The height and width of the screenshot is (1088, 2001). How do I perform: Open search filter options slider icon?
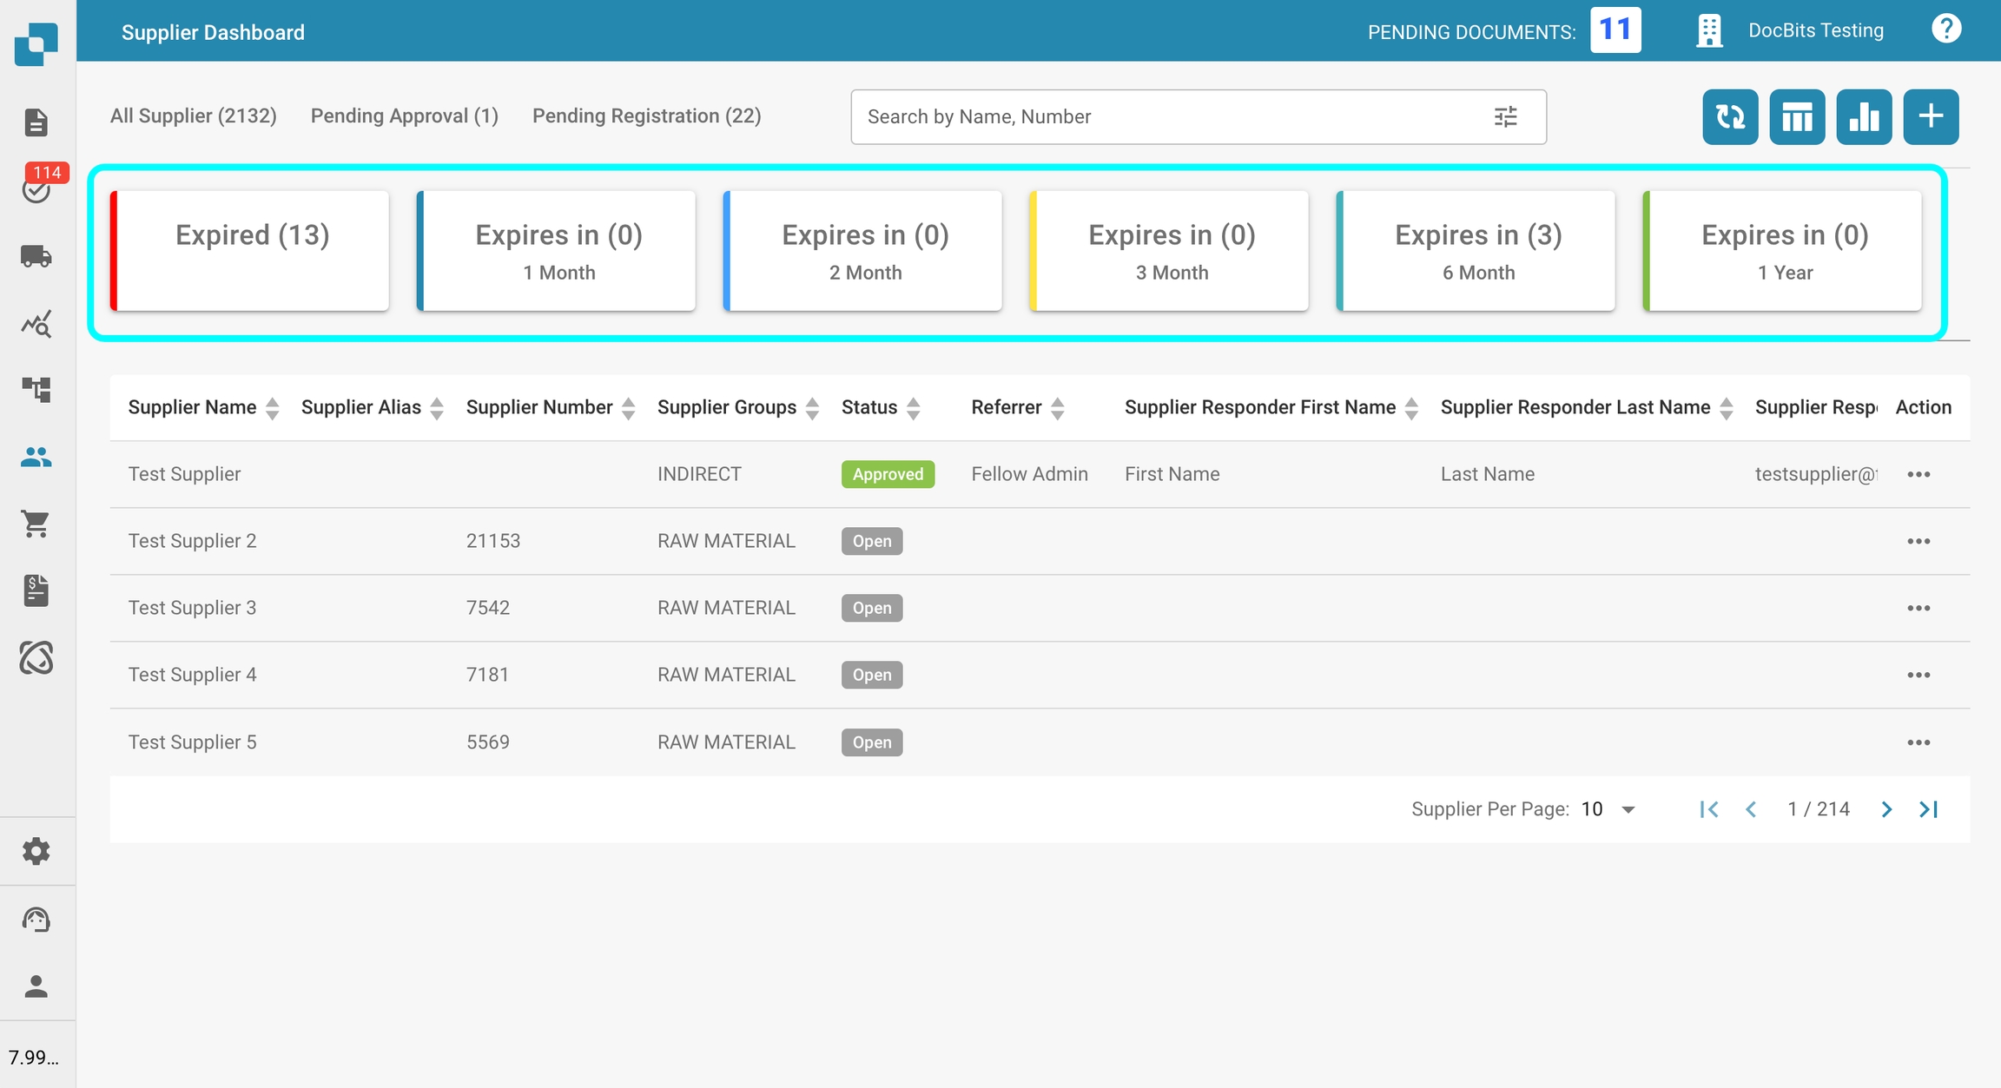click(x=1505, y=116)
